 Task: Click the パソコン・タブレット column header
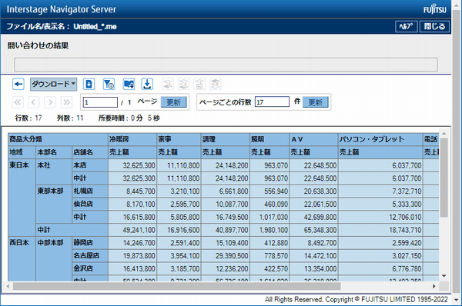tap(380, 139)
